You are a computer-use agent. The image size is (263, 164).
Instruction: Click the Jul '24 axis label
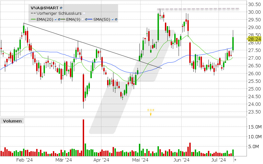219,160
